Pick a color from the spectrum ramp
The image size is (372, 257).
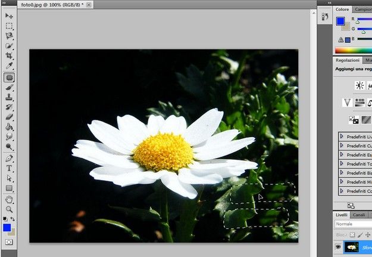(354, 51)
